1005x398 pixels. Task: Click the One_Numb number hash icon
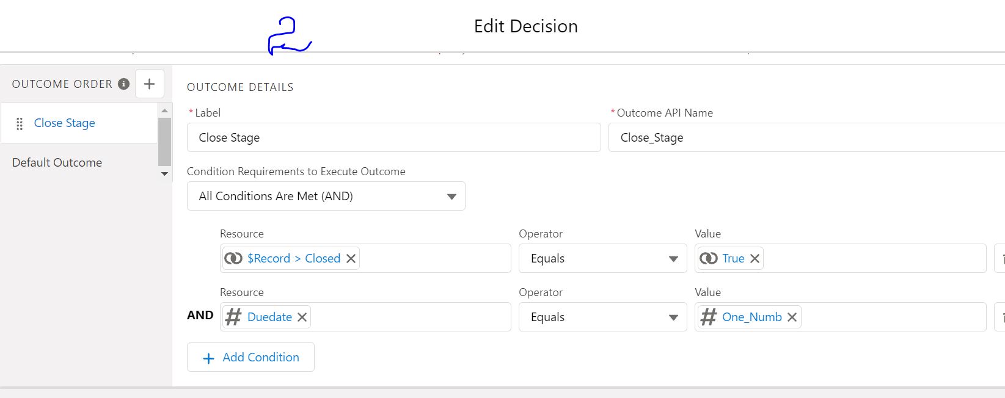(x=708, y=317)
